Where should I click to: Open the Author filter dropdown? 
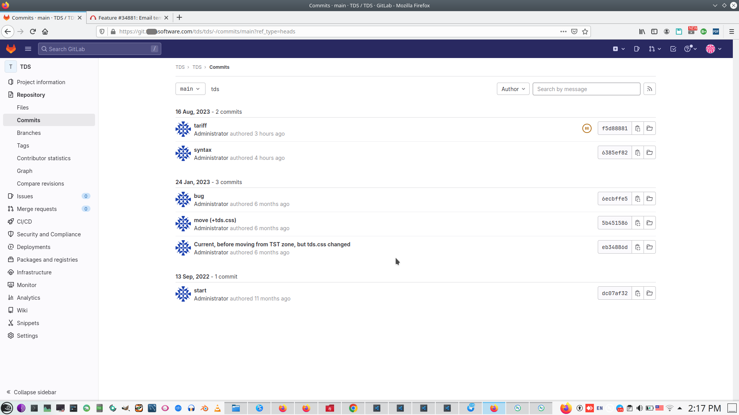pos(513,89)
